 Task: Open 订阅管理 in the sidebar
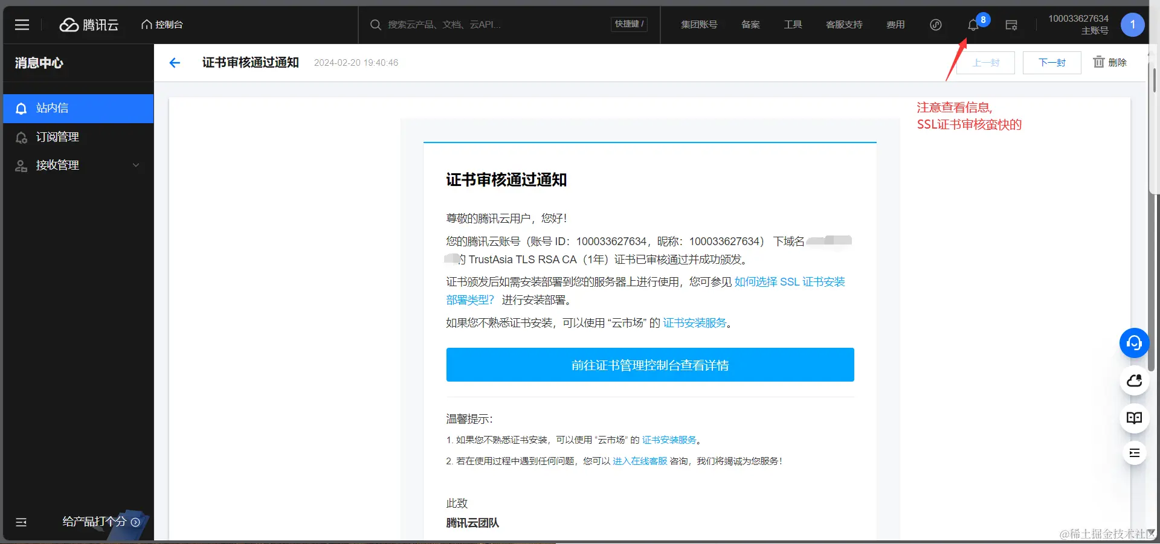pos(79,137)
